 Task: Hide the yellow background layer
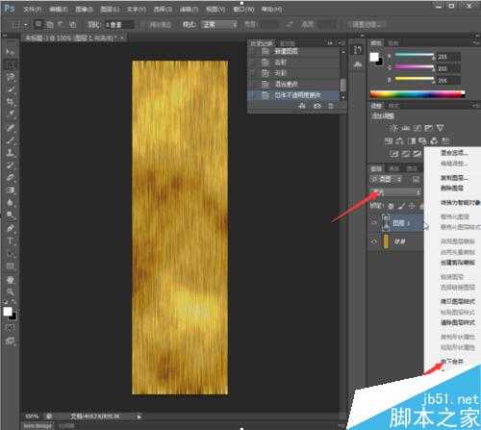click(373, 241)
